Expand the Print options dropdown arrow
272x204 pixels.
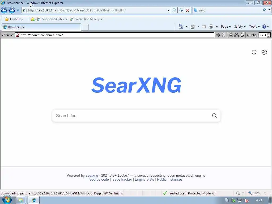(217, 27)
